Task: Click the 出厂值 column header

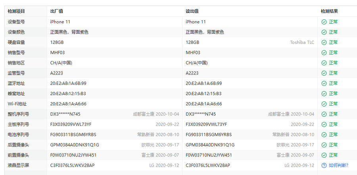Action: click(x=57, y=11)
